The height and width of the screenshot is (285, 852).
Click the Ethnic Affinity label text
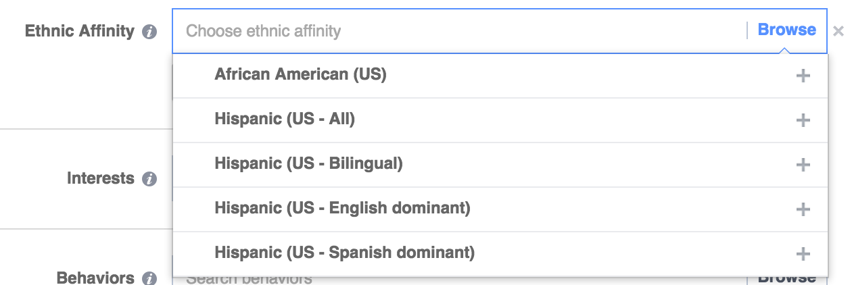coord(80,31)
